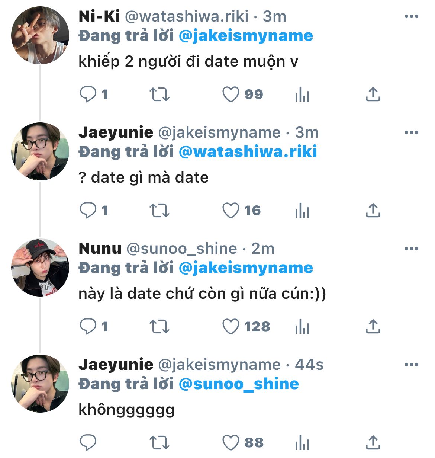The height and width of the screenshot is (458, 435).
Task: Retweet Nunu's tweet
Action: pyautogui.click(x=159, y=327)
